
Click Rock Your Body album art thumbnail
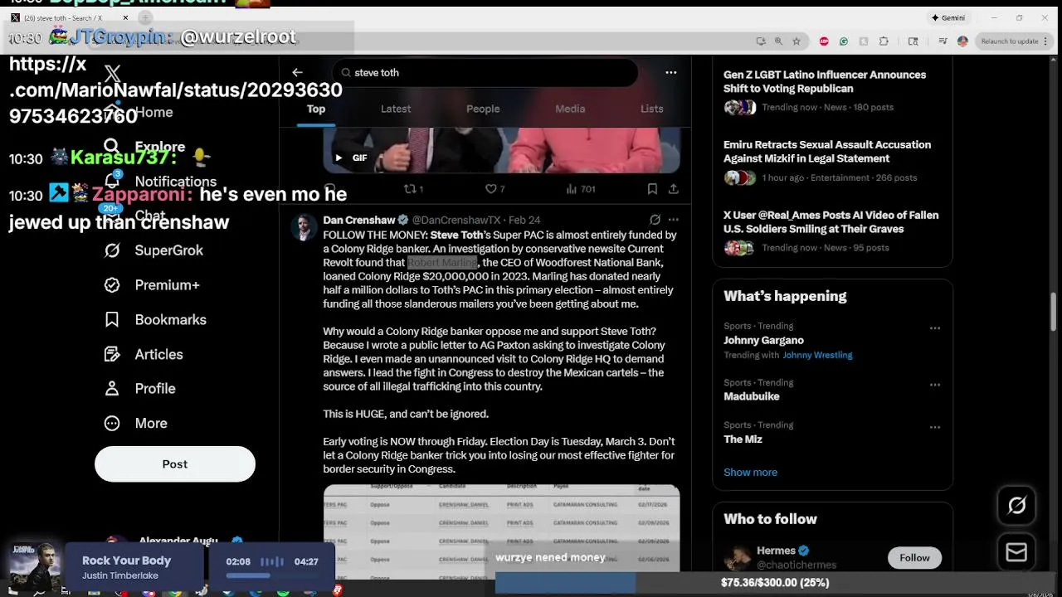click(x=35, y=566)
